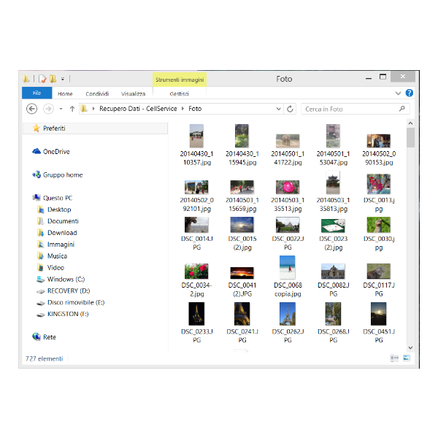Select thumbnail DSC_0013.jpg
Image resolution: width=438 pixels, height=438 pixels.
pos(379,193)
